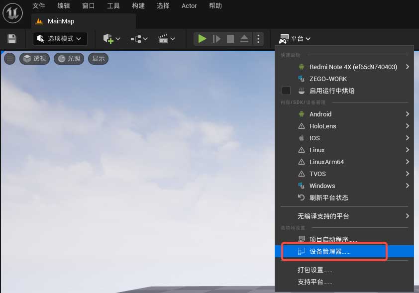Click the skip frame advance icon
This screenshot has width=419, height=293.
(x=216, y=39)
